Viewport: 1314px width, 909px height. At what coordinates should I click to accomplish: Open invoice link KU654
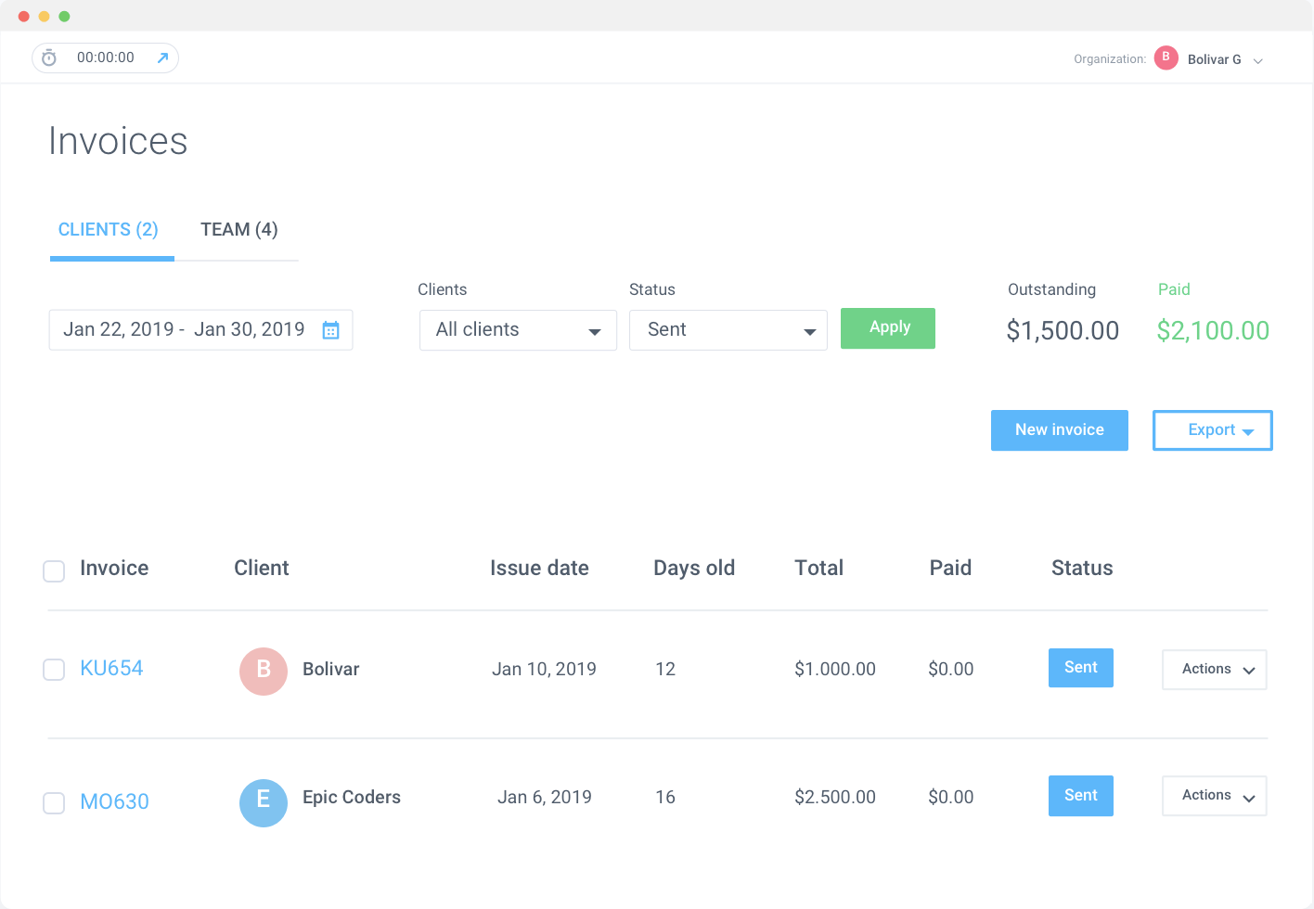tap(111, 669)
